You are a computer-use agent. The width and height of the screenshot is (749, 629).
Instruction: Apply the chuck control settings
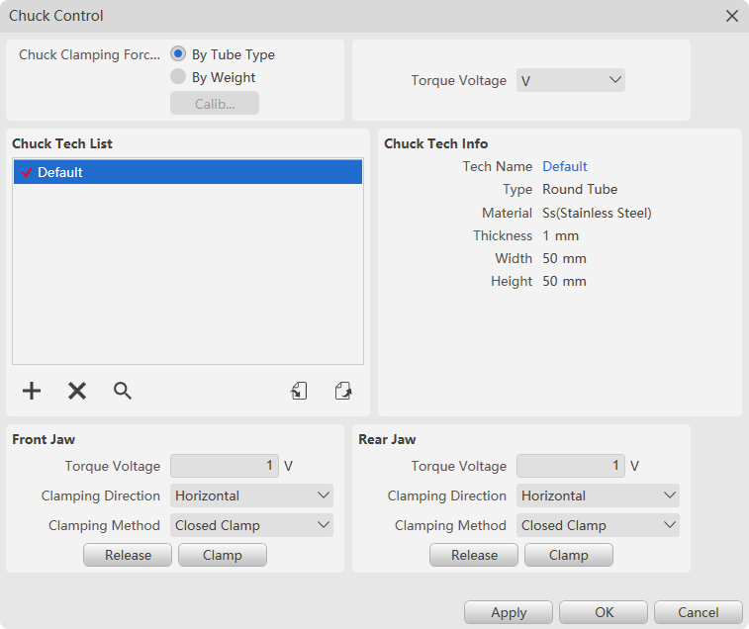click(509, 612)
